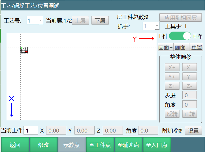Open the 工艺号 dropdown
Image resolution: width=205 pixels, height=152 pixels.
pyautogui.click(x=41, y=21)
